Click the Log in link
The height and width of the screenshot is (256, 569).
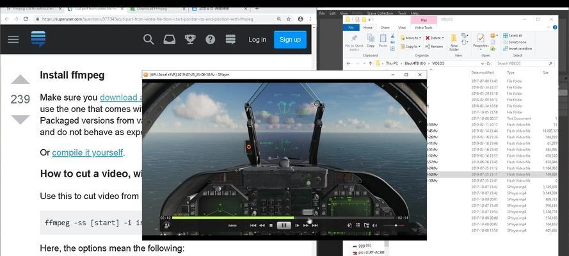[x=257, y=40]
